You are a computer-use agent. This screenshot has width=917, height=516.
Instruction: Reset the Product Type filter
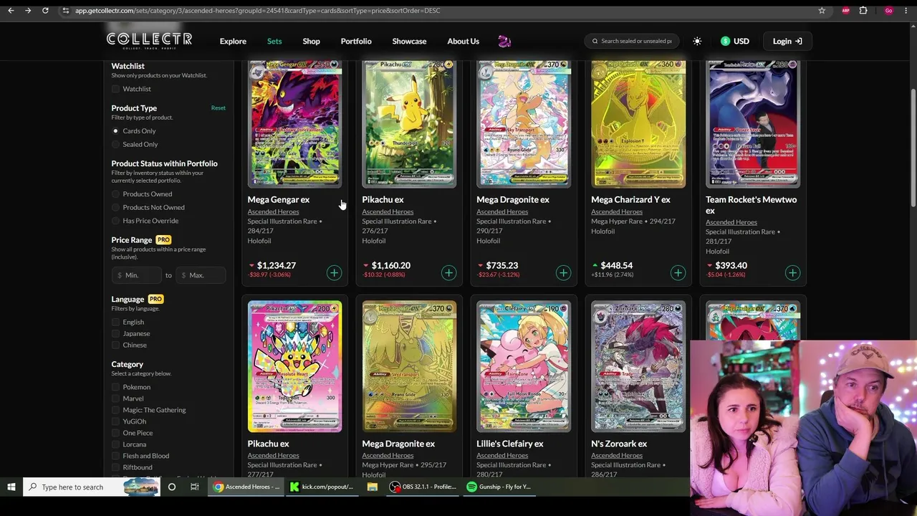click(x=219, y=108)
